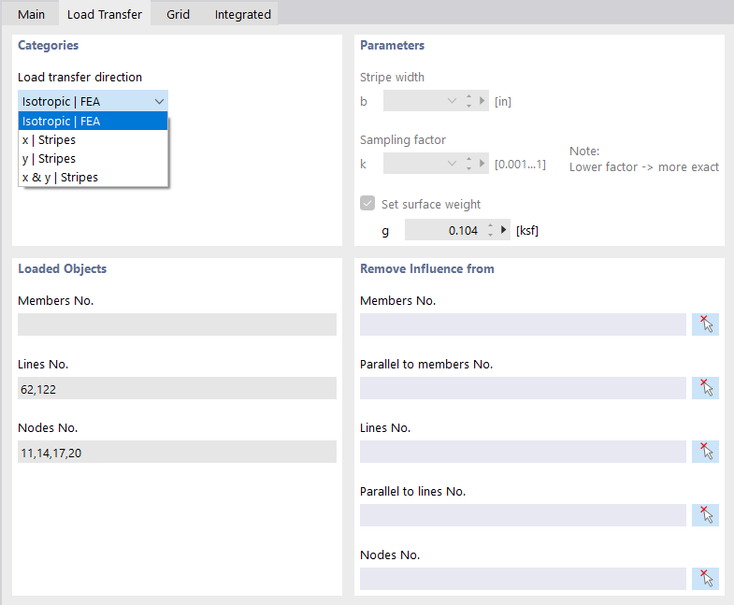Click pick icon for Parallel to lines No.
Viewport: 734px width, 605px height.
pyautogui.click(x=705, y=515)
